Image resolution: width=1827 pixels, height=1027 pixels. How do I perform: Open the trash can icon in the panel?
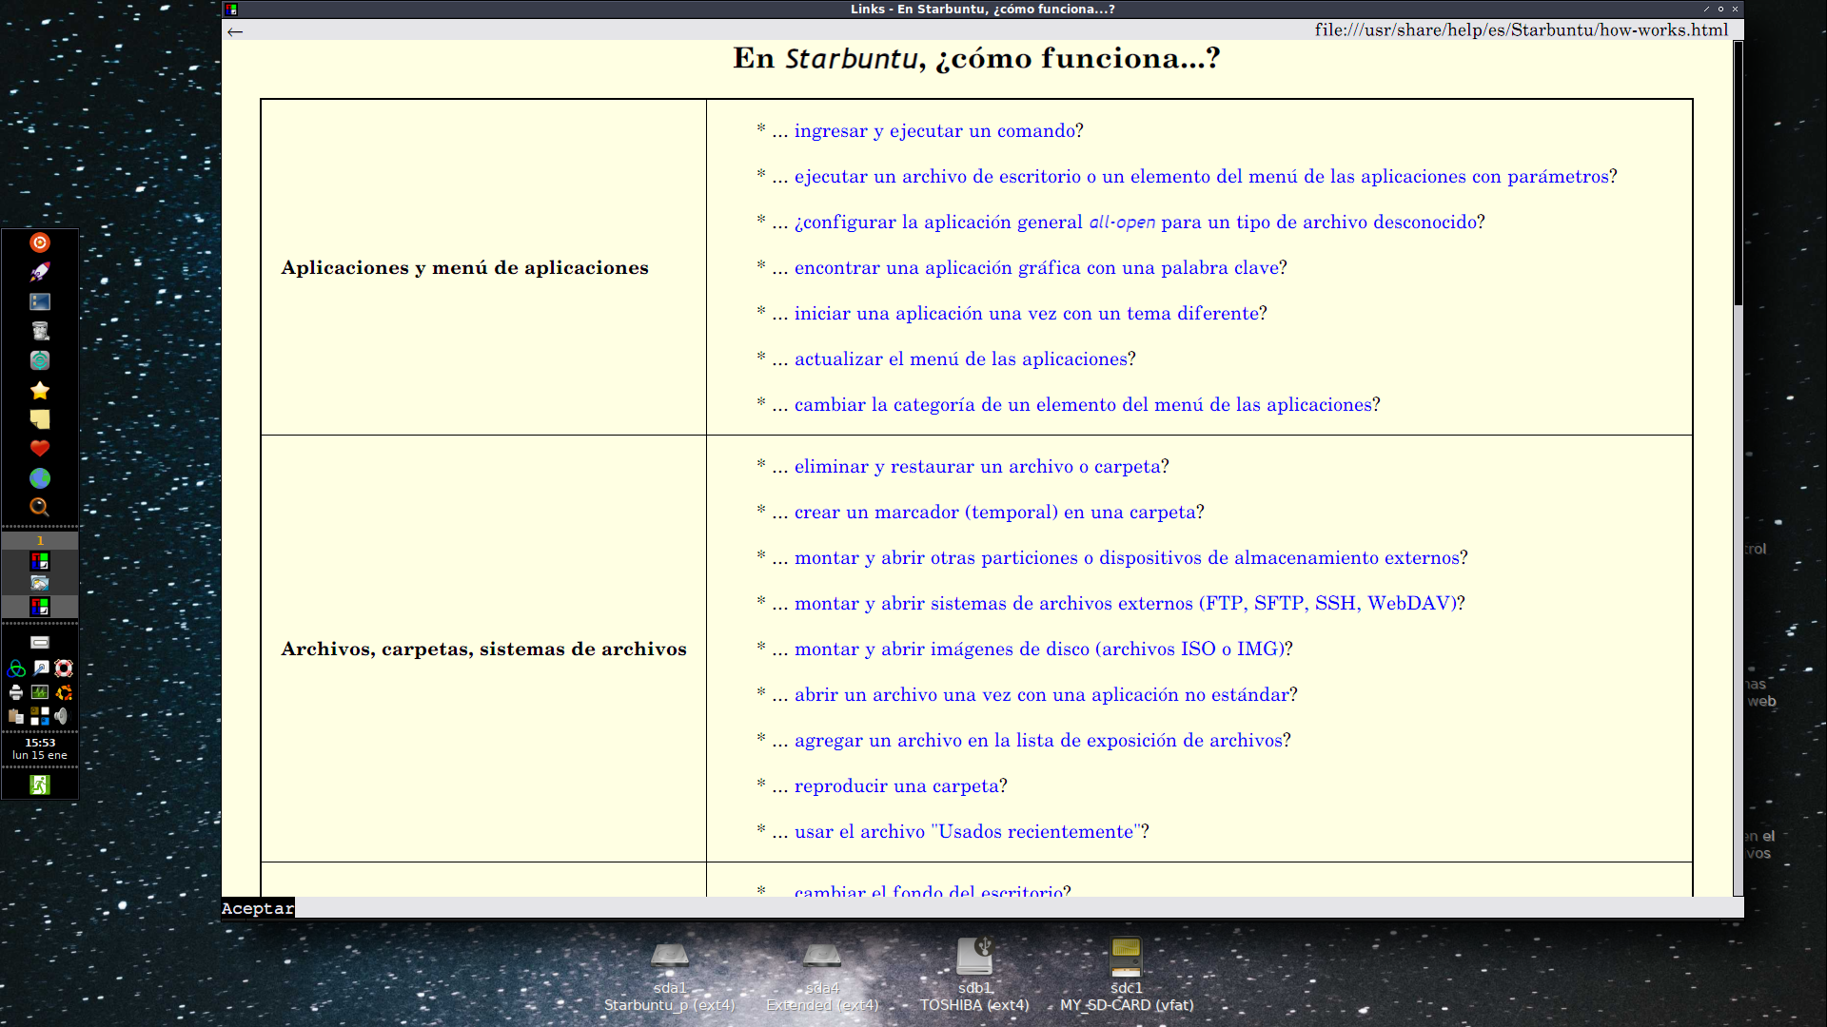40,331
